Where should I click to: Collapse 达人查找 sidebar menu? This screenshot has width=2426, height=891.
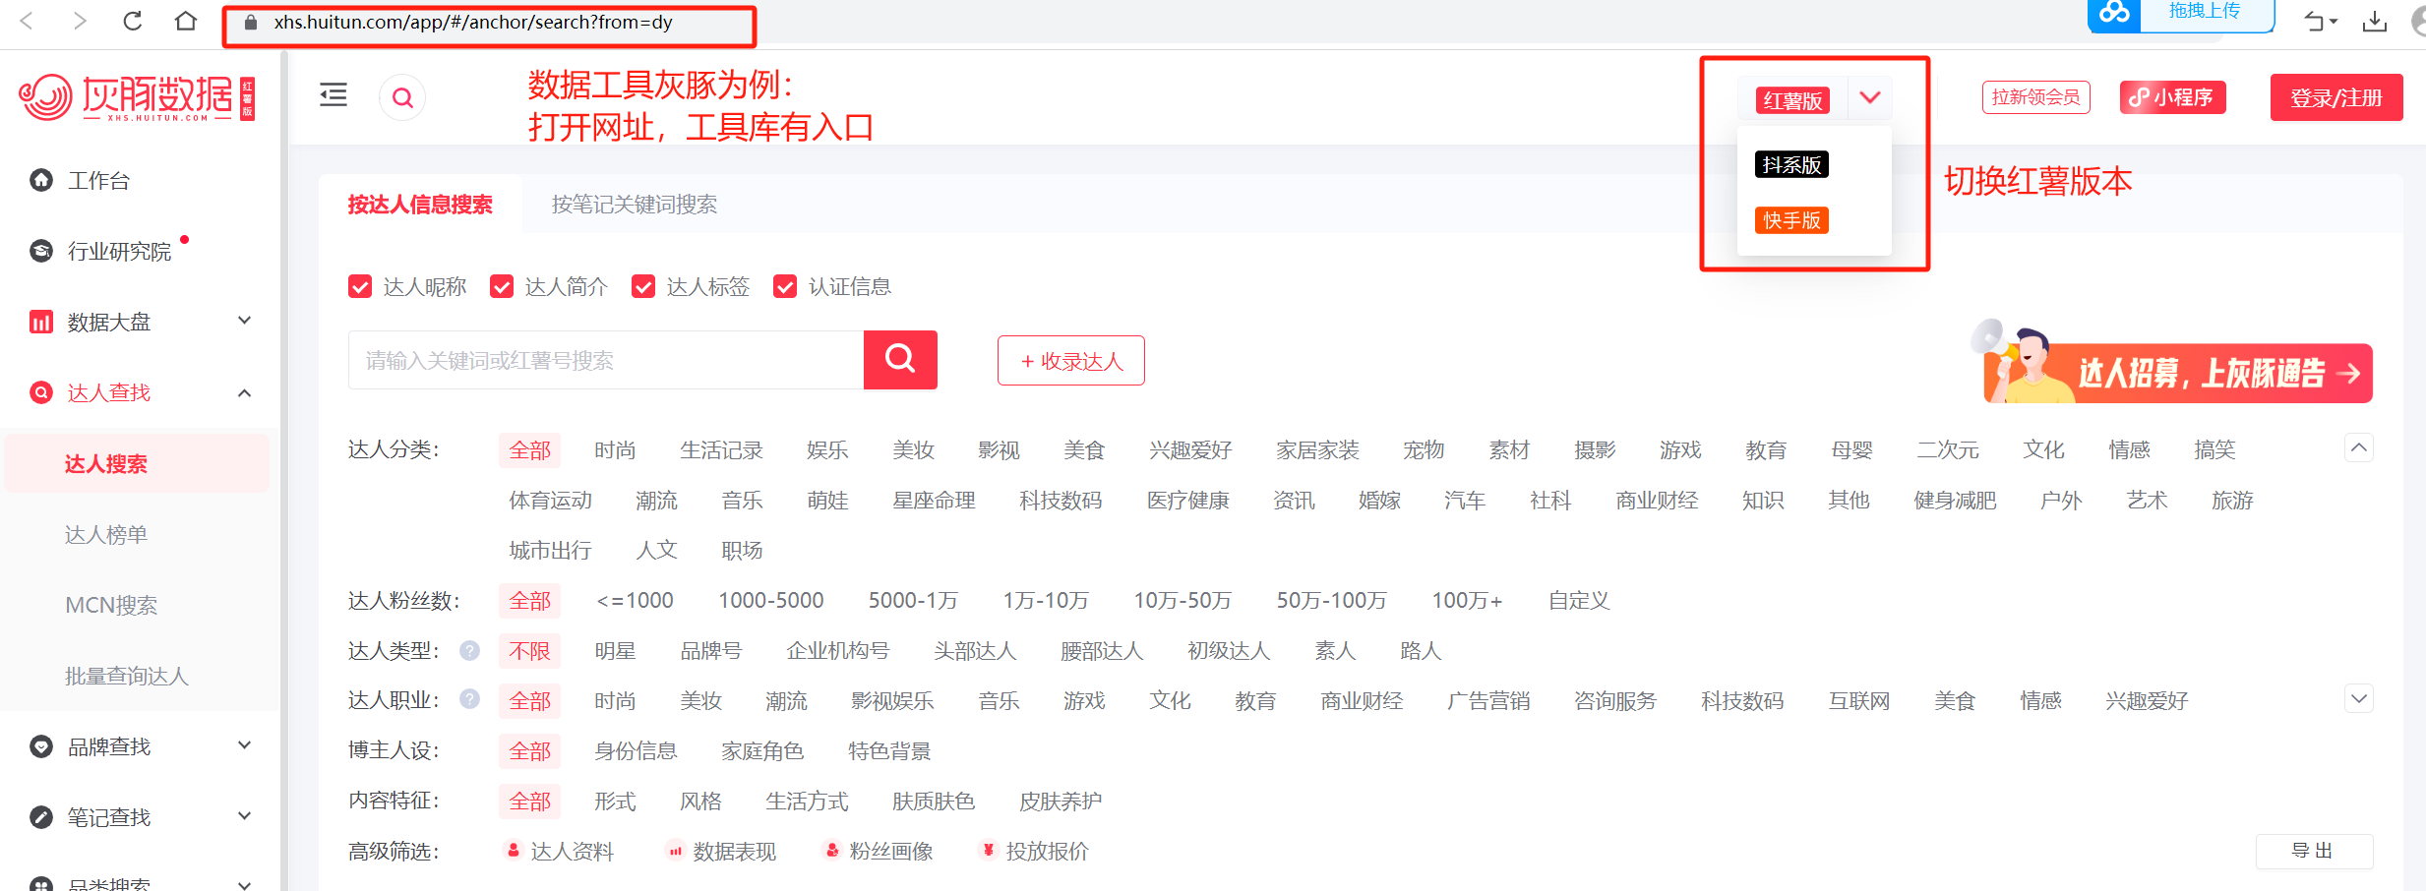point(245,392)
